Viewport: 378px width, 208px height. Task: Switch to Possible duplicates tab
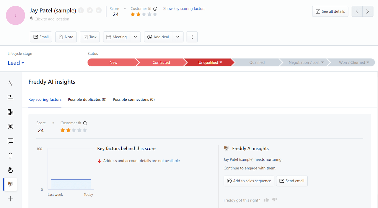(87, 100)
